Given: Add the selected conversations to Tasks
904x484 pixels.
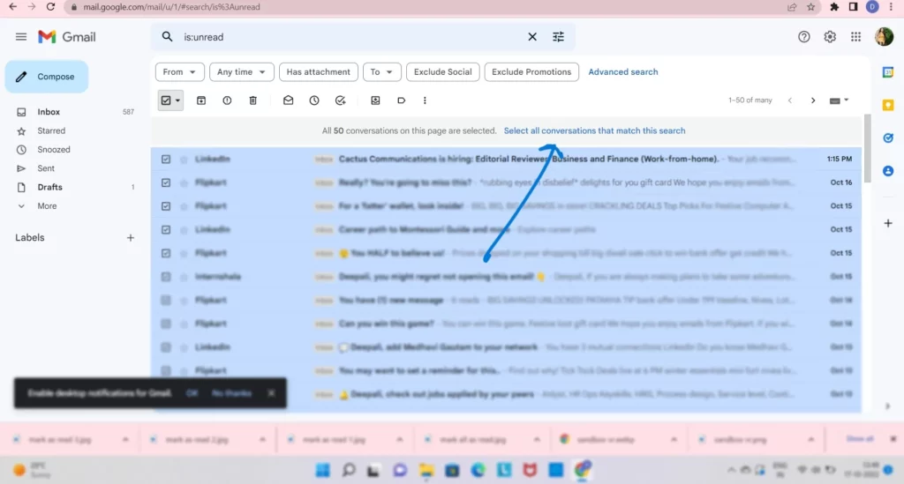Looking at the screenshot, I should (x=340, y=101).
